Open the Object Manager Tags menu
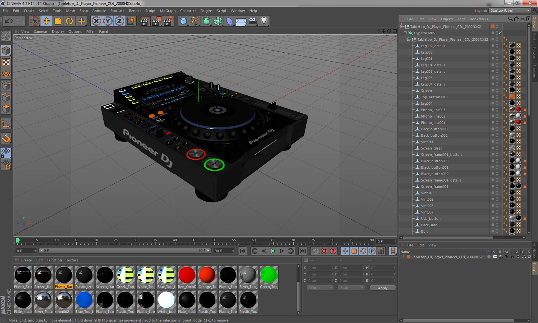The image size is (538, 323). (461, 19)
